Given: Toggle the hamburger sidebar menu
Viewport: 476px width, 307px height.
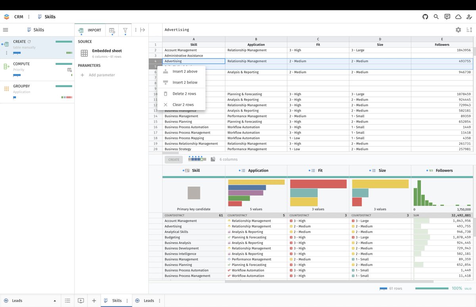Looking at the screenshot, I should coord(6,30).
